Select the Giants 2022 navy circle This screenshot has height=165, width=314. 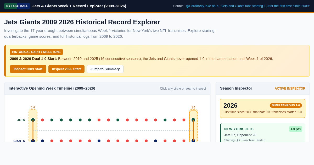[x=155, y=141]
